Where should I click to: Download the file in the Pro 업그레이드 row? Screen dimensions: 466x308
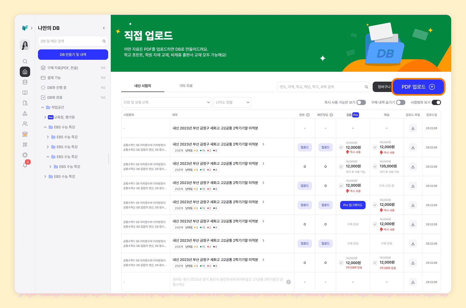click(x=413, y=205)
